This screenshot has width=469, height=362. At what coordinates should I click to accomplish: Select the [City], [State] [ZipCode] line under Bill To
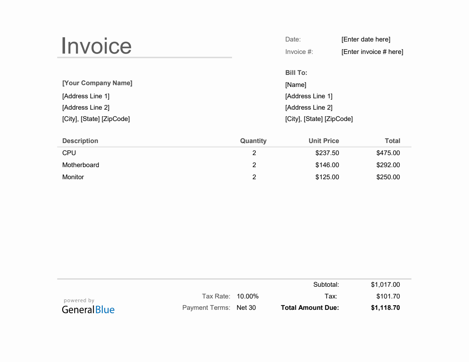pos(319,119)
